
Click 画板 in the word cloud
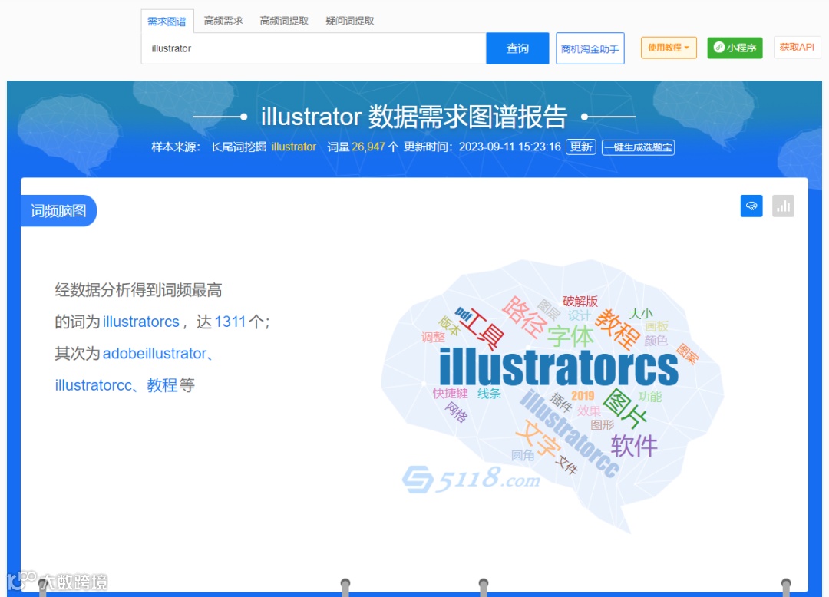coord(656,326)
